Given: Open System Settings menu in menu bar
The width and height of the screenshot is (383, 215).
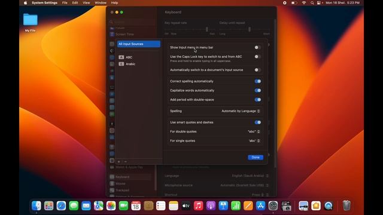Looking at the screenshot, I should (x=44, y=3).
